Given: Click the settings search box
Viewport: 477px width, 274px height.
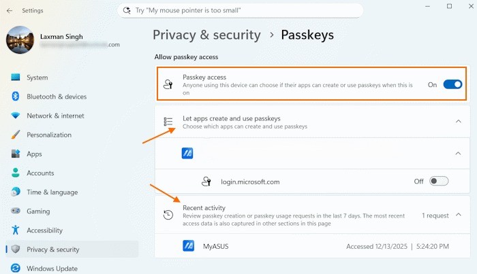Looking at the screenshot, I should [238, 11].
